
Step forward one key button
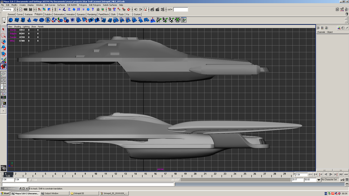coord(336,175)
